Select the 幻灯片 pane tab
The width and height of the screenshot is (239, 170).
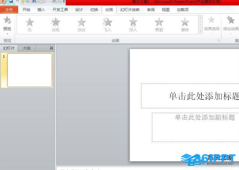(x=9, y=48)
